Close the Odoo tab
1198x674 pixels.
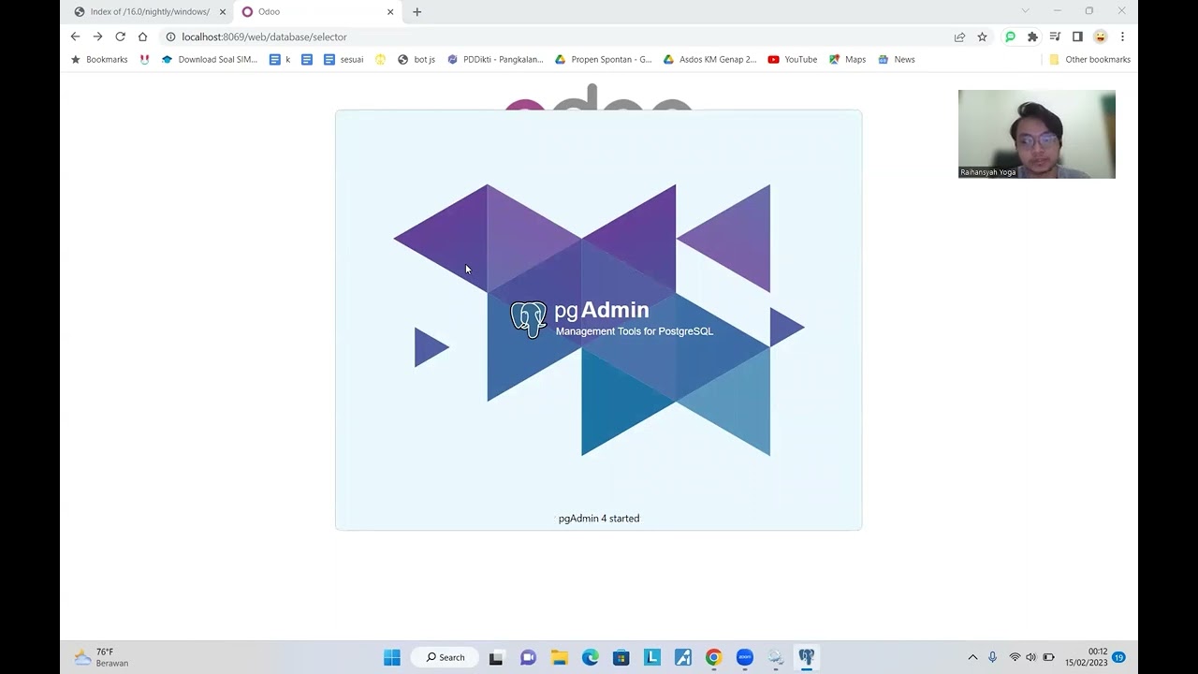(390, 12)
